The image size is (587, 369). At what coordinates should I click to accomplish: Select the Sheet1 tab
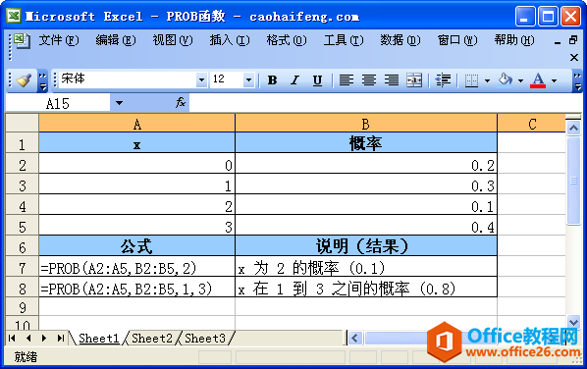tap(98, 338)
